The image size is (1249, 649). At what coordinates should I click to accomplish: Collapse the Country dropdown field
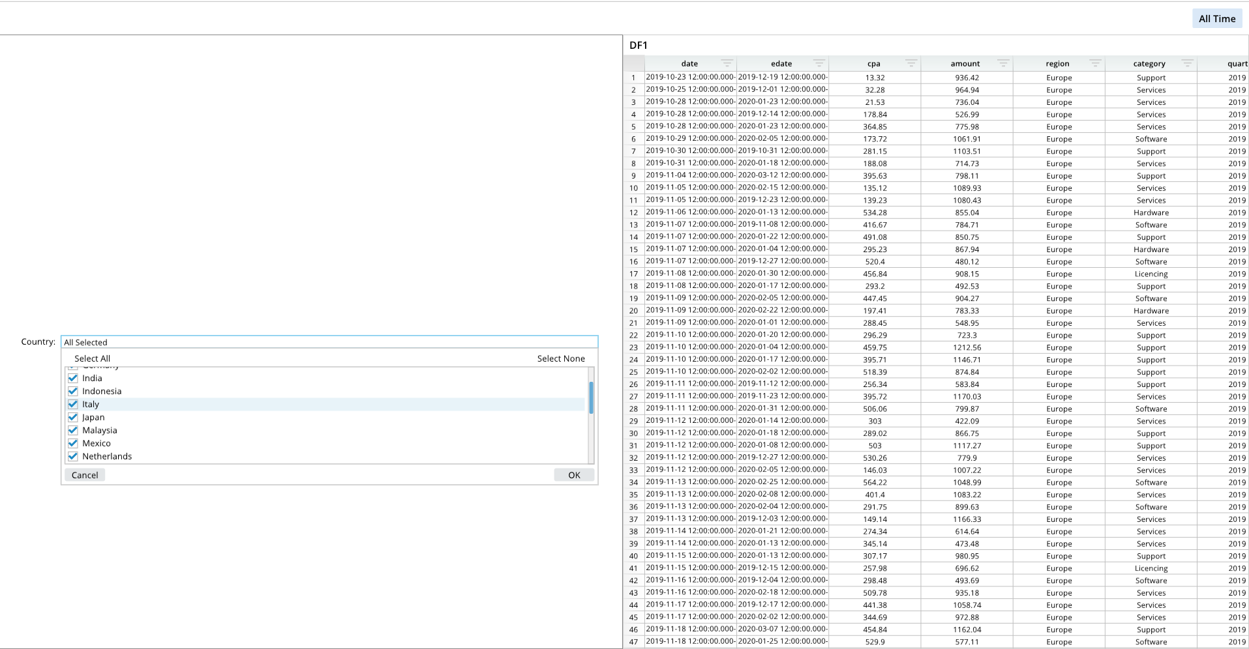329,342
